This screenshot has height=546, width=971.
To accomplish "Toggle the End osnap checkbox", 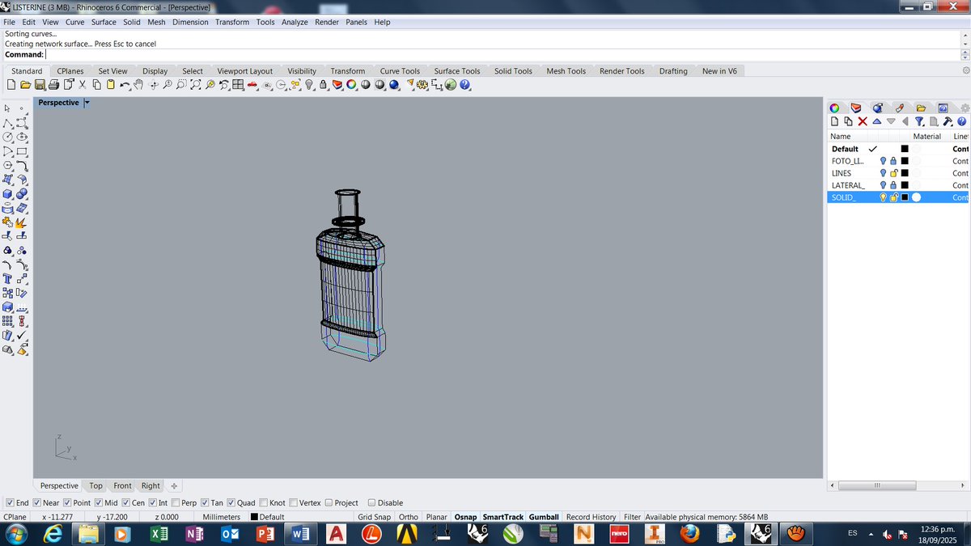I will 10,503.
